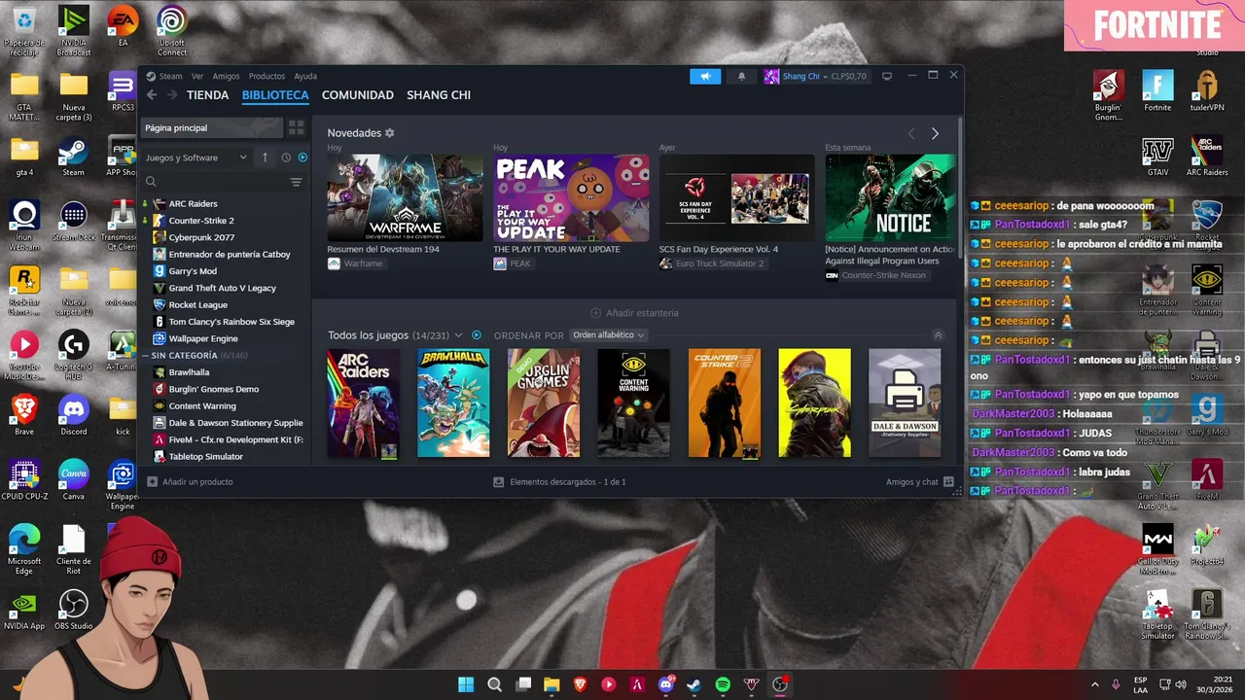Click Añadir un producto
The image size is (1245, 700).
coord(197,482)
